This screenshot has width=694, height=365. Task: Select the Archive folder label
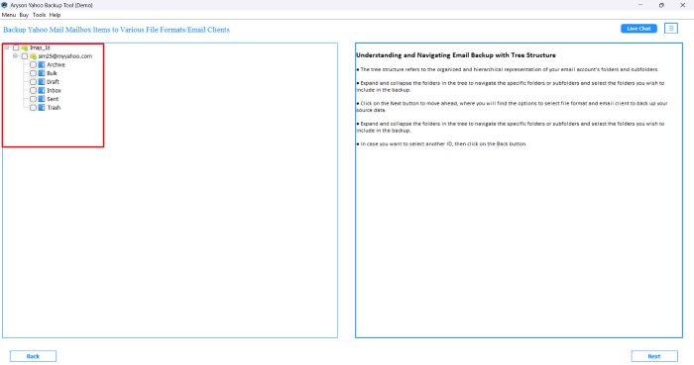[56, 65]
